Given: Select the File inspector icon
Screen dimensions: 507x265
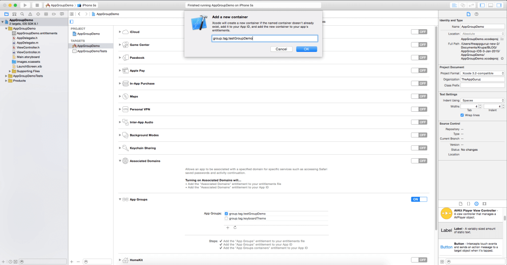Looking at the screenshot, I should [x=468, y=14].
